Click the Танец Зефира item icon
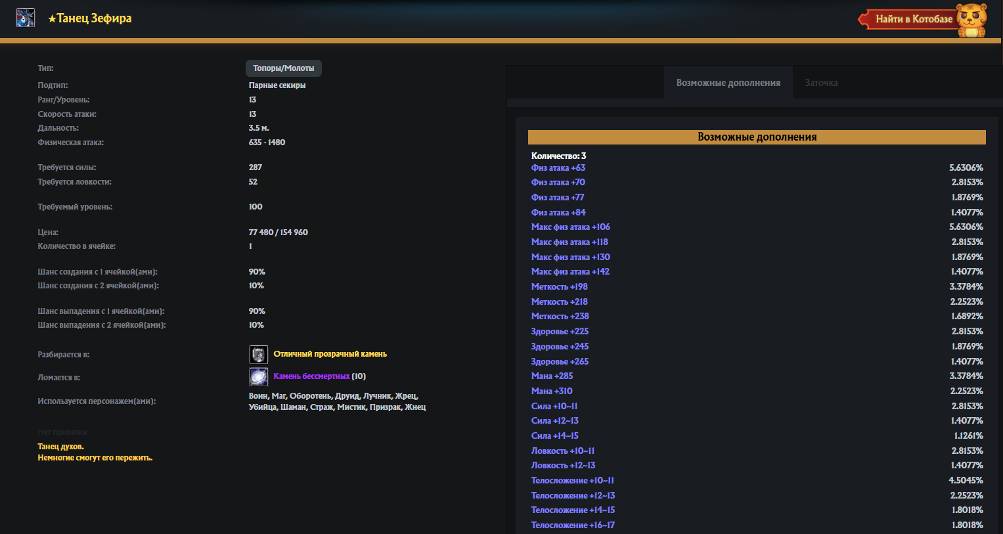1003x534 pixels. click(25, 18)
